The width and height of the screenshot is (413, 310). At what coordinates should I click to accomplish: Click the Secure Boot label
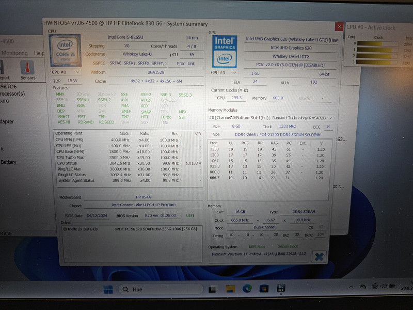pyautogui.click(x=288, y=246)
